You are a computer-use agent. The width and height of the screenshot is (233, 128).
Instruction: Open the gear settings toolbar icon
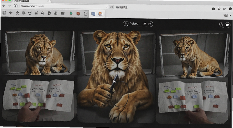[24, 13]
